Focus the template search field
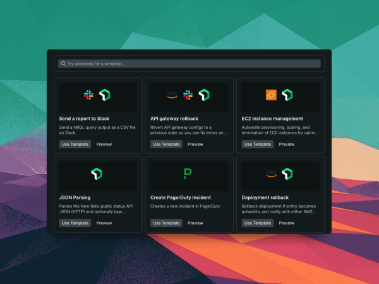 click(189, 64)
